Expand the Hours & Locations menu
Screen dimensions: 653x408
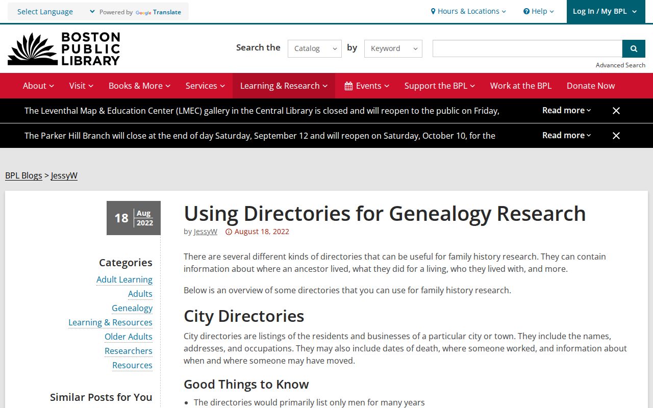468,11
